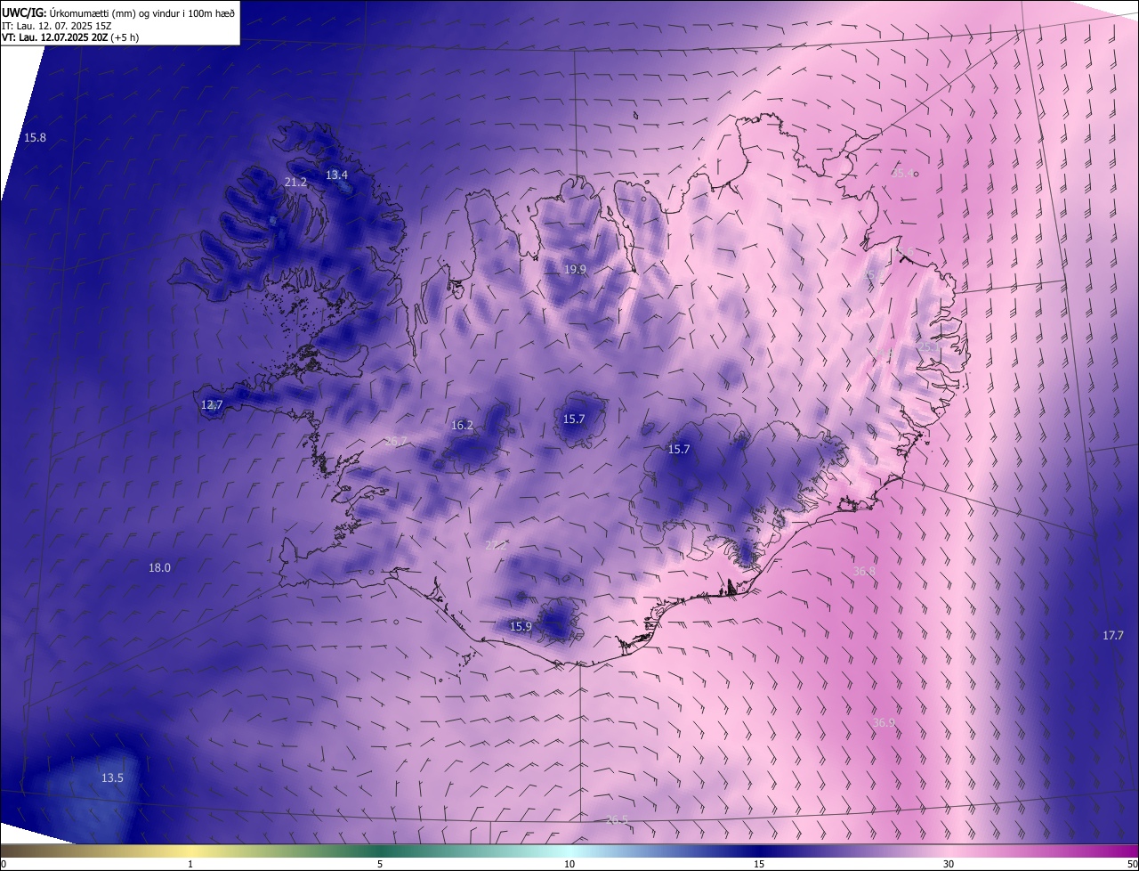Click the 27.2 value label
Screen dimensions: 1139x871
pos(496,545)
